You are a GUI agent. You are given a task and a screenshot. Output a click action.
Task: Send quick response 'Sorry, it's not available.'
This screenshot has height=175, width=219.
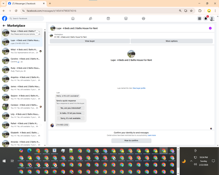71,118
